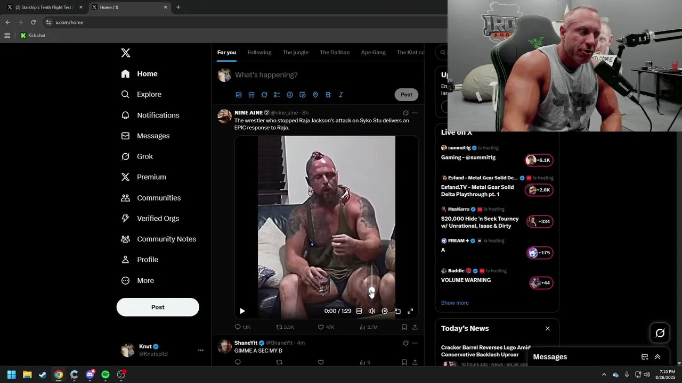
Task: Open Verified Orgs in the sidebar
Action: click(x=150, y=219)
